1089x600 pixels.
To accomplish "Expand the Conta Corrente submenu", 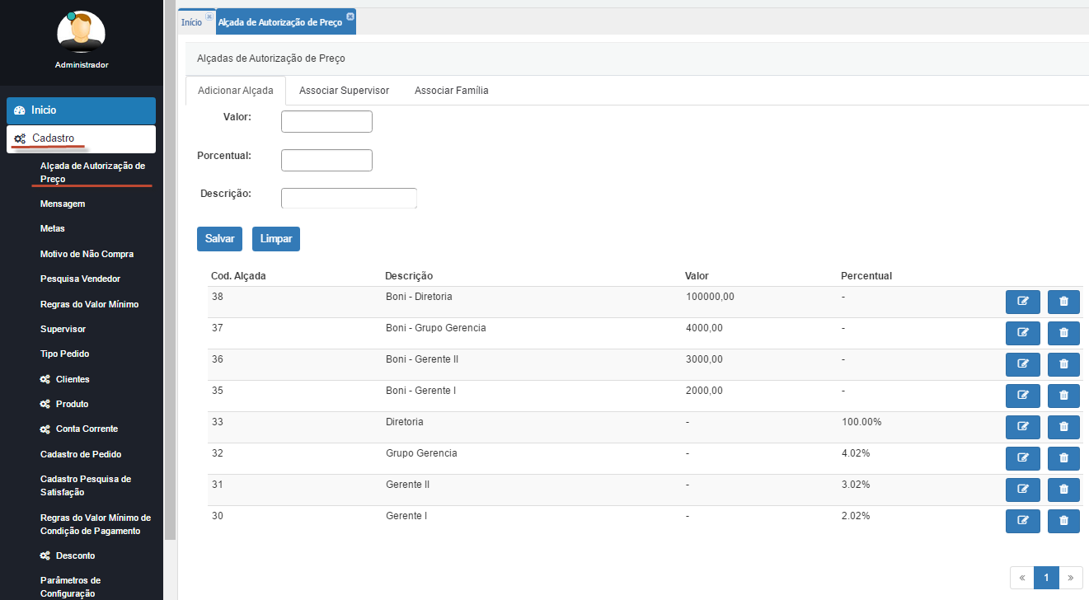I will pos(79,429).
